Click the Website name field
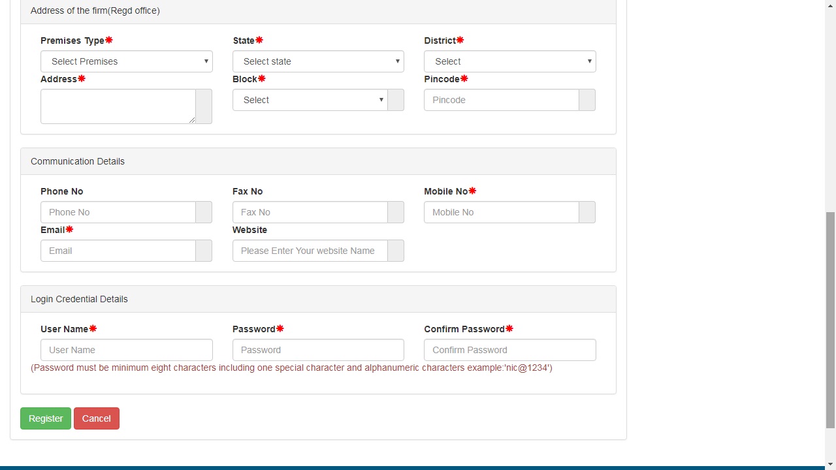 pos(310,251)
